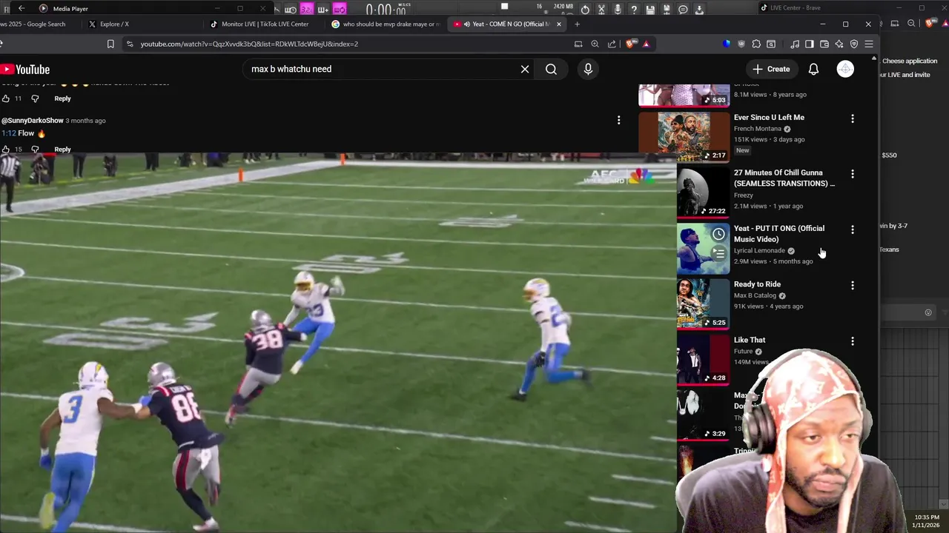The image size is (949, 533).
Task: Open the YouTube account avatar menu
Action: click(x=845, y=69)
